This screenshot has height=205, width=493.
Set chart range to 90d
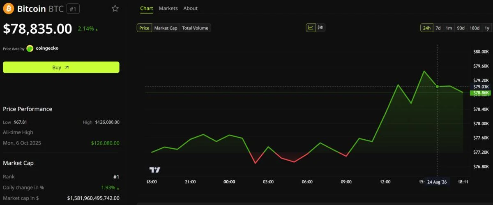click(461, 28)
